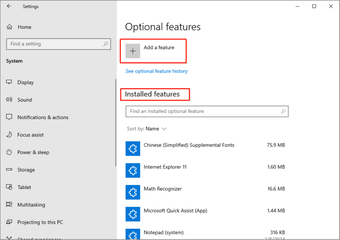Select Sound in the sidebar

click(x=25, y=100)
